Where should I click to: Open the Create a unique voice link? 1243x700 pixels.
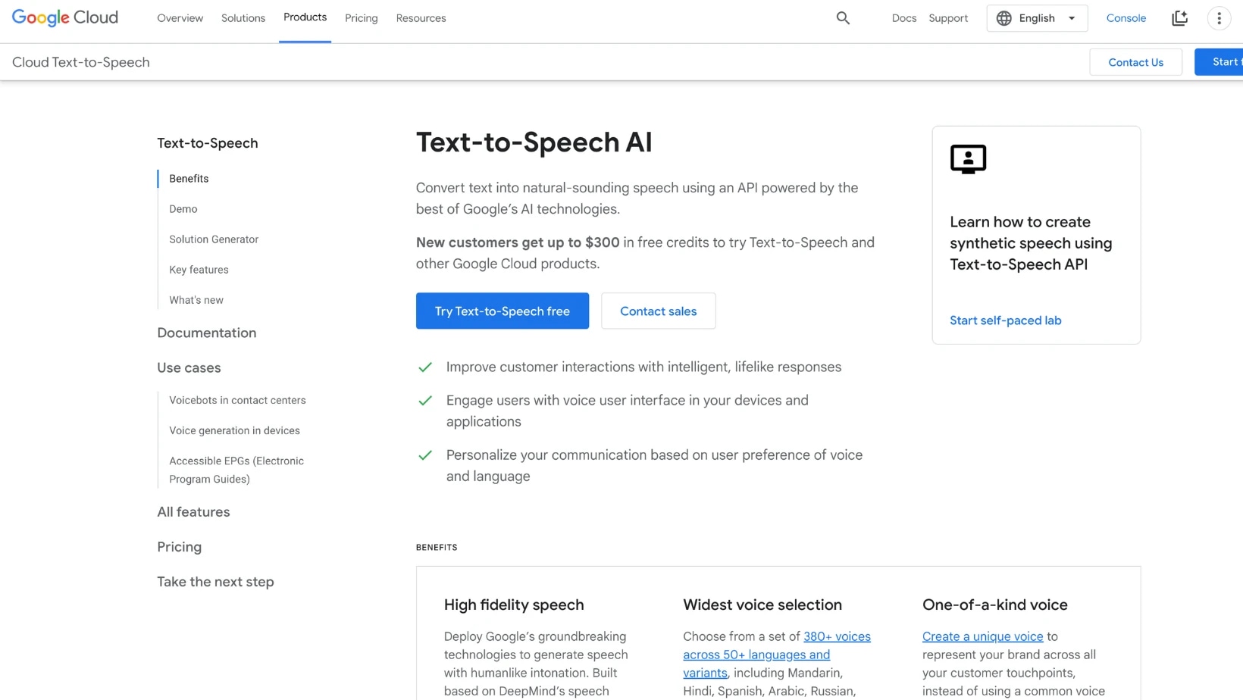coord(983,636)
